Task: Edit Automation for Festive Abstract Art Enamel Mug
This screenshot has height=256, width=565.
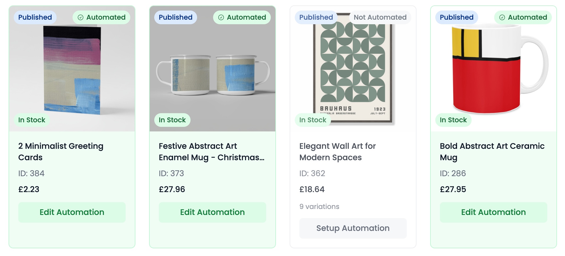Action: [213, 212]
